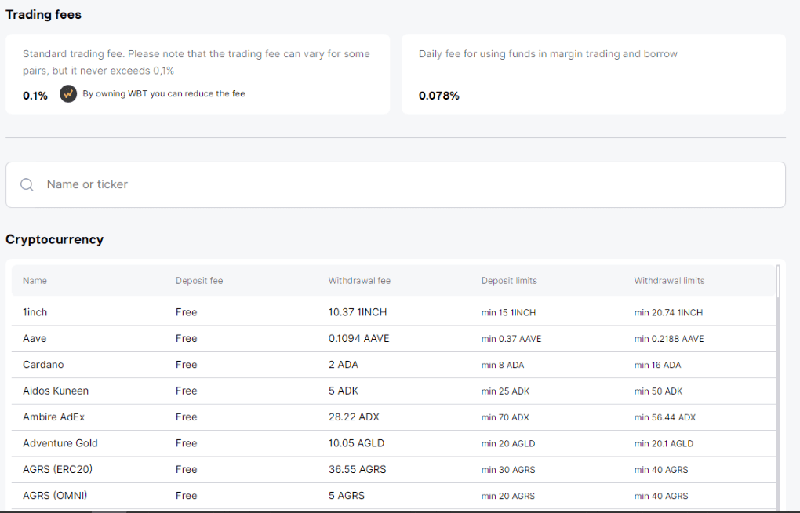The image size is (800, 513).
Task: Select the Aidos Kuneen row name
Action: tap(56, 391)
